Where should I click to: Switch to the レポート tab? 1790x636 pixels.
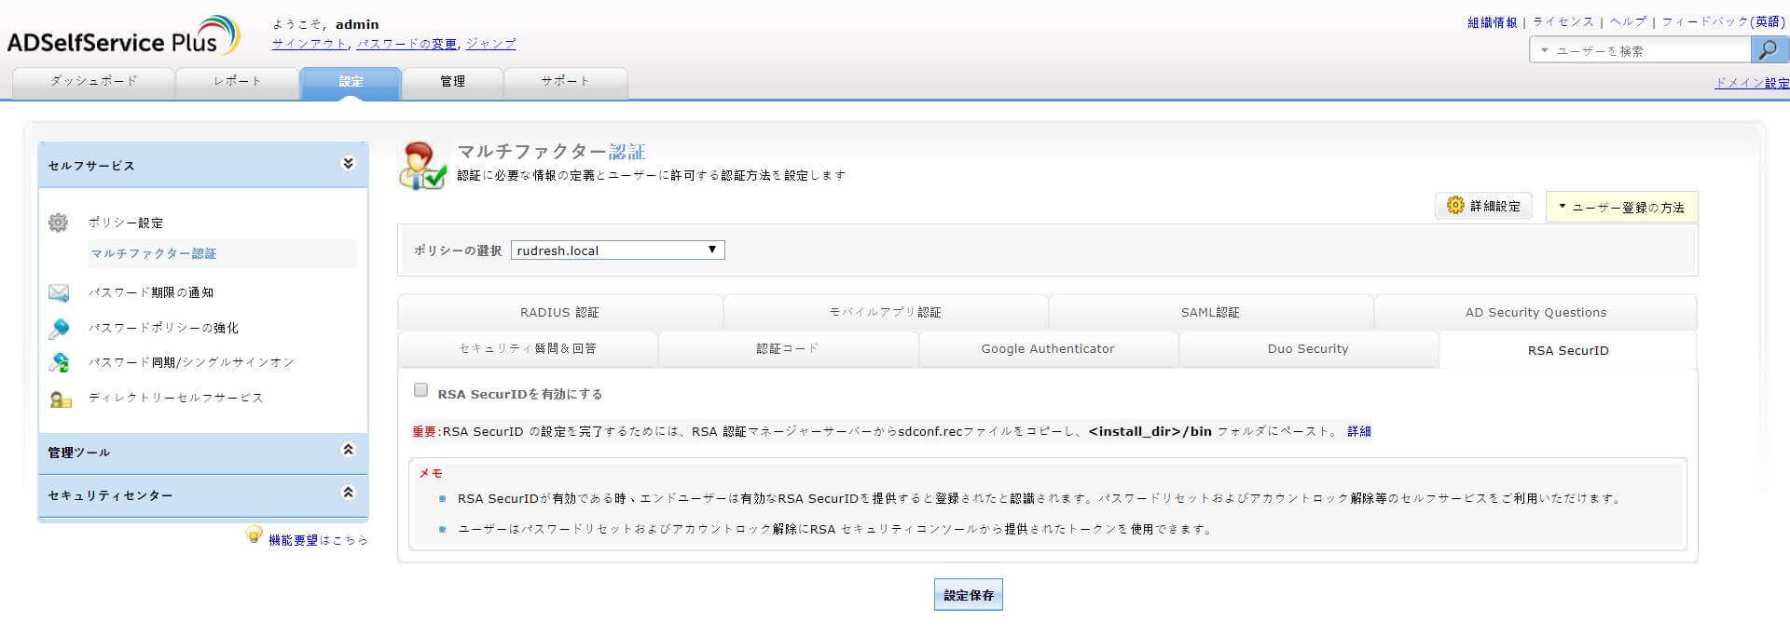[x=237, y=82]
